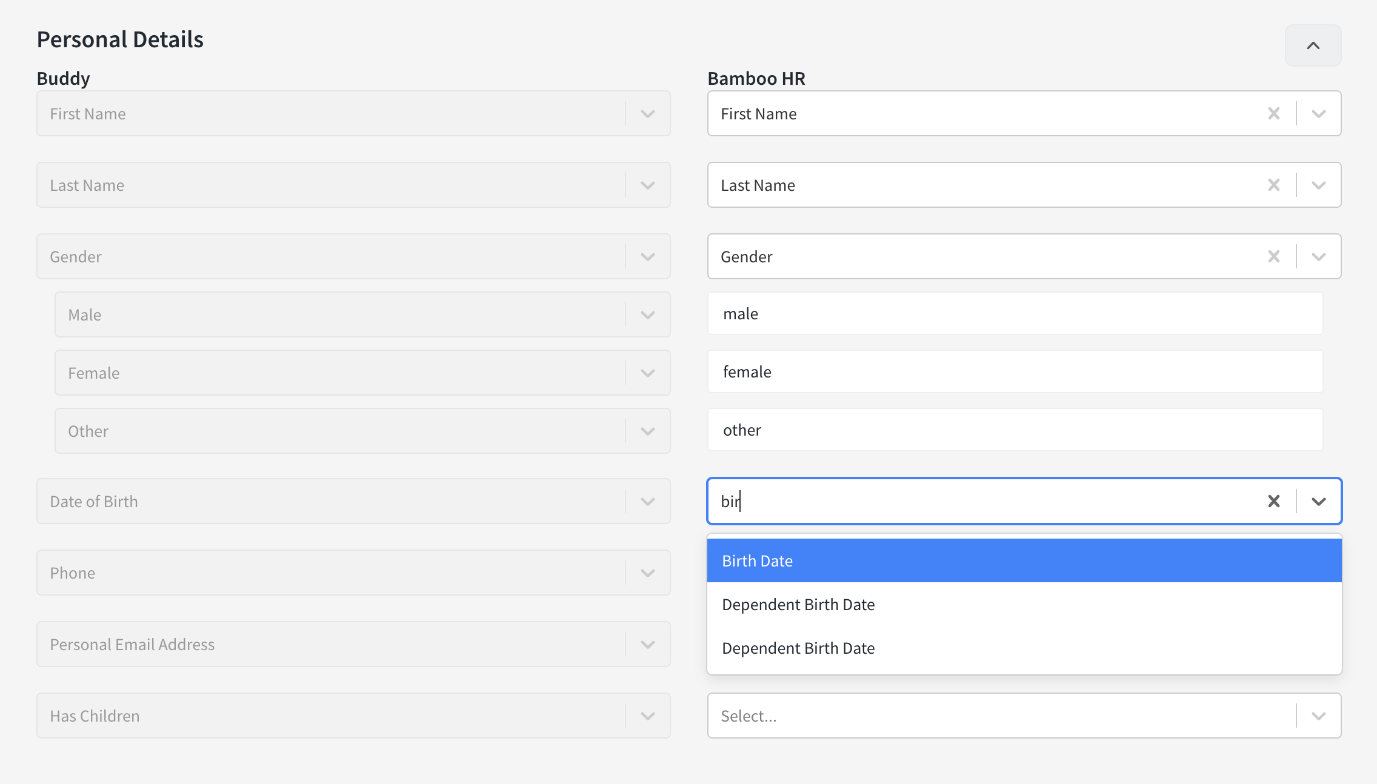The height and width of the screenshot is (784, 1377).
Task: Clear the Bamboo HR Gender mapping
Action: pyautogui.click(x=1274, y=256)
